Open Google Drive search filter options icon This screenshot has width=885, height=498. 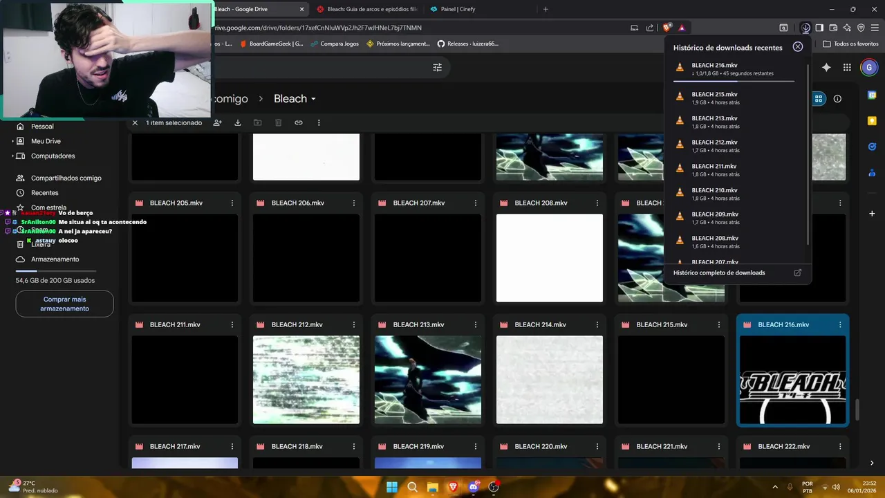point(437,67)
